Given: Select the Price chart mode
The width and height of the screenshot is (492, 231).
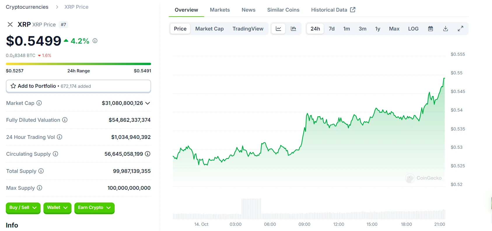Looking at the screenshot, I should [x=180, y=29].
